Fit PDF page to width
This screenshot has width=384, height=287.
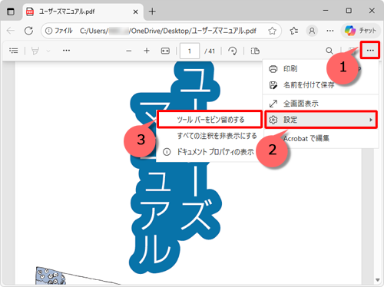[x=165, y=51]
